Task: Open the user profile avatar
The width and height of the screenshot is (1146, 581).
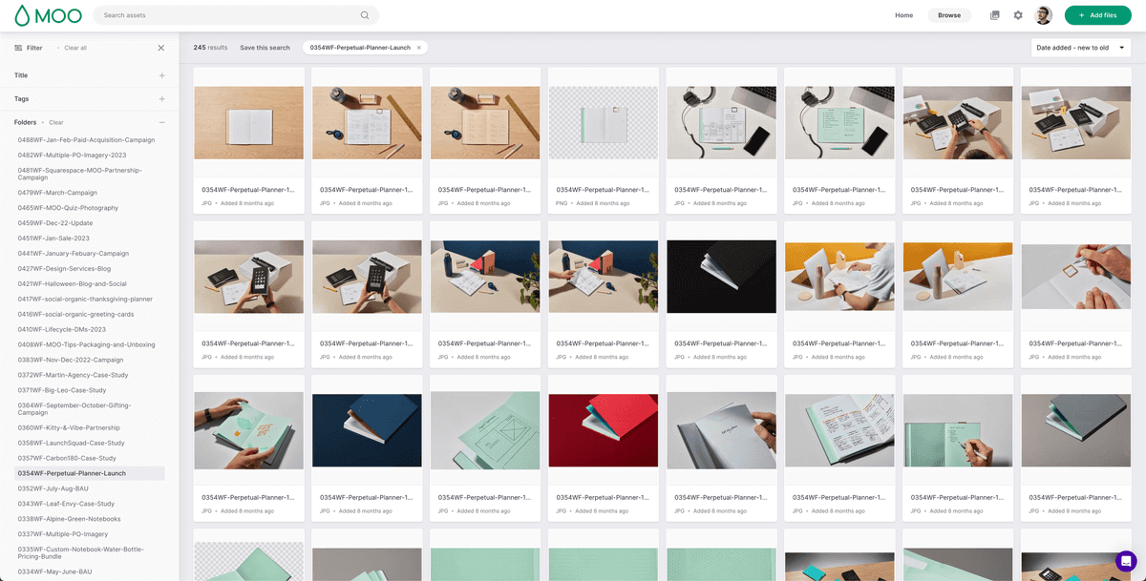Action: (1044, 15)
